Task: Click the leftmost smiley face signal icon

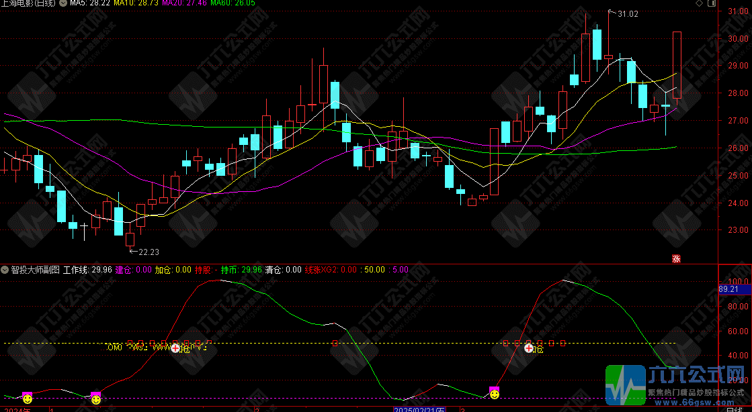Action: click(27, 399)
